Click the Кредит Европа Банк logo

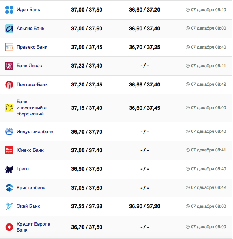pyautogui.click(x=9, y=227)
